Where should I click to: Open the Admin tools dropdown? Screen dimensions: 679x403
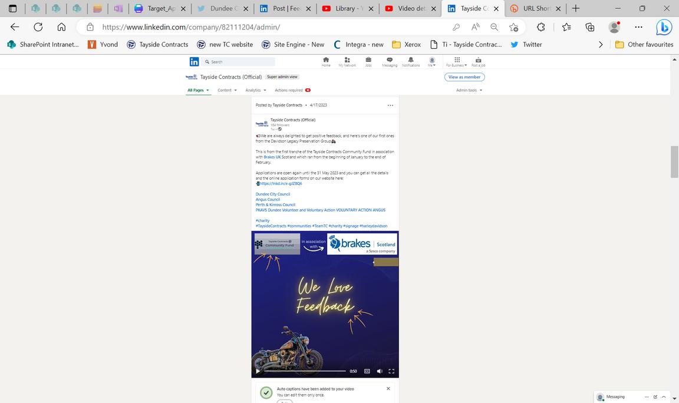click(x=469, y=90)
